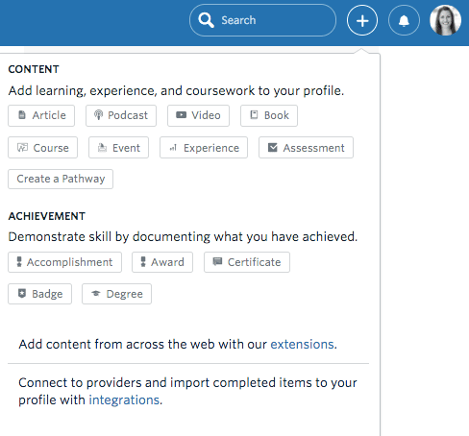The width and height of the screenshot is (469, 436).
Task: Add a Book entry
Action: tap(269, 115)
